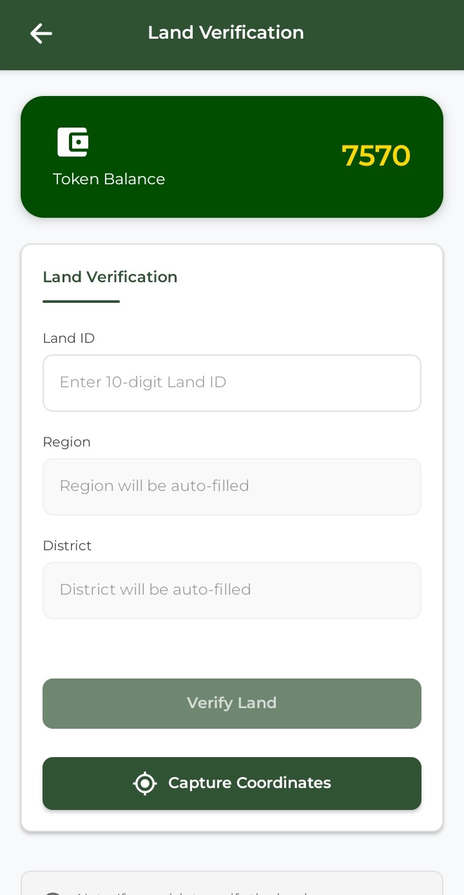Image resolution: width=464 pixels, height=895 pixels.
Task: Focus the 10-digit Land ID input
Action: 232,383
